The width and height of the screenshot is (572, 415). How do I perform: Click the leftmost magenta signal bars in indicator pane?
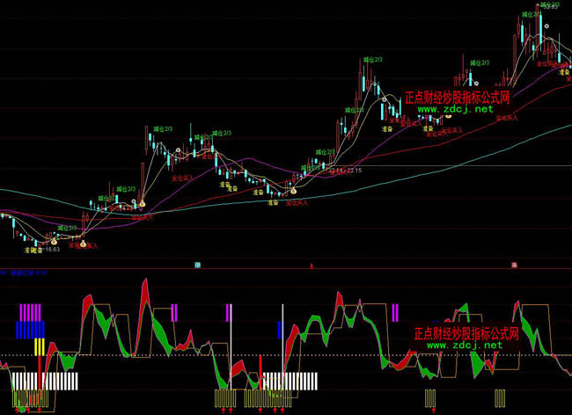click(x=31, y=312)
